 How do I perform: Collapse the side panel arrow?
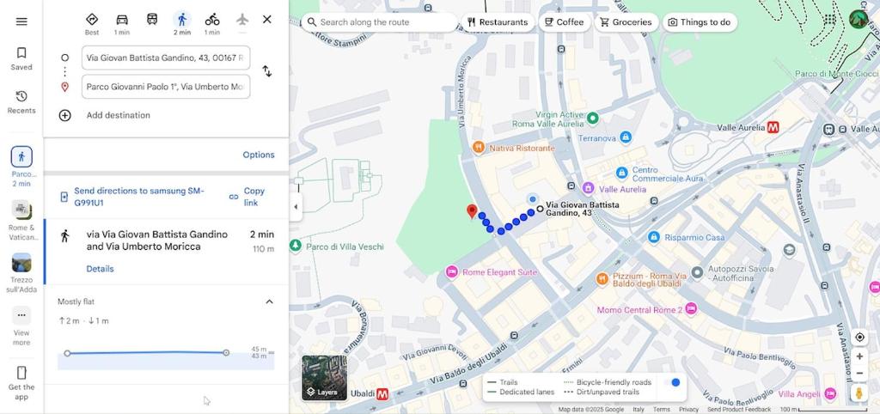coord(296,207)
